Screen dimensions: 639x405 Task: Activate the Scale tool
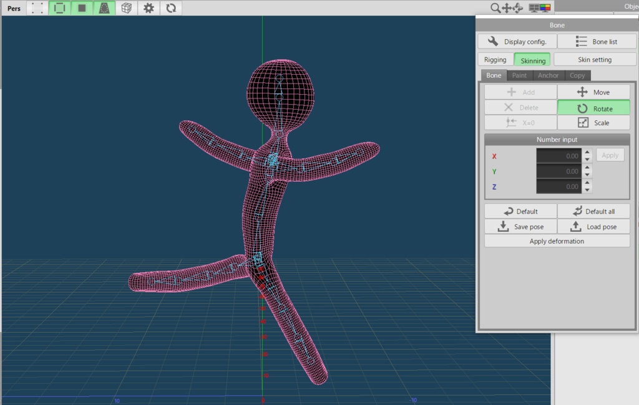[x=593, y=123]
